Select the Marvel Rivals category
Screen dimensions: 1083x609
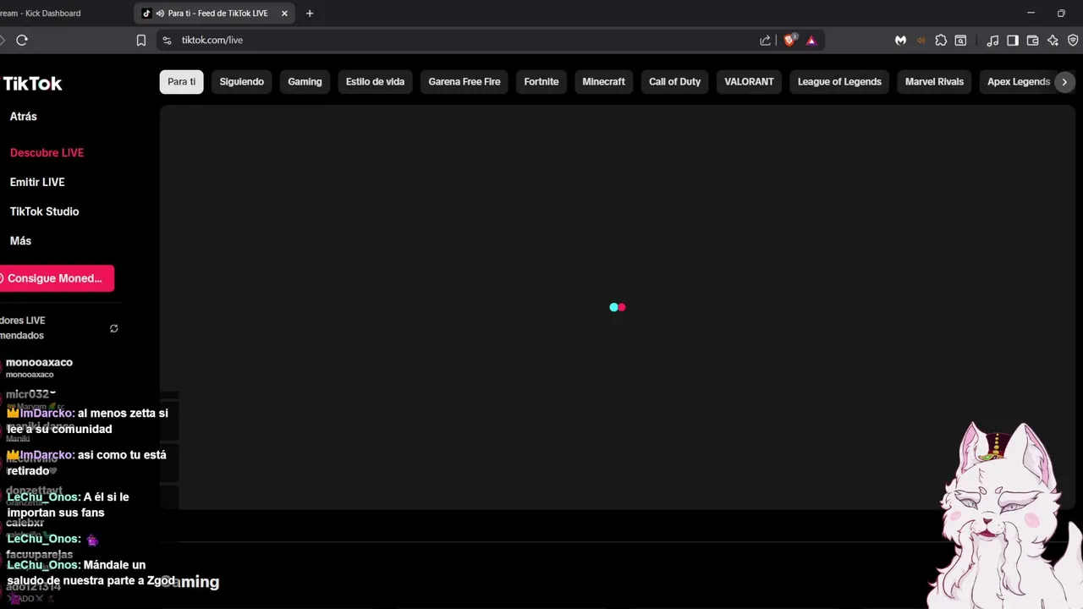click(934, 81)
